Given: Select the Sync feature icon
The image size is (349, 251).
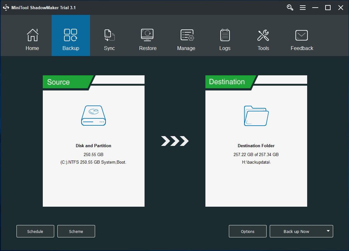Looking at the screenshot, I should pyautogui.click(x=109, y=35).
